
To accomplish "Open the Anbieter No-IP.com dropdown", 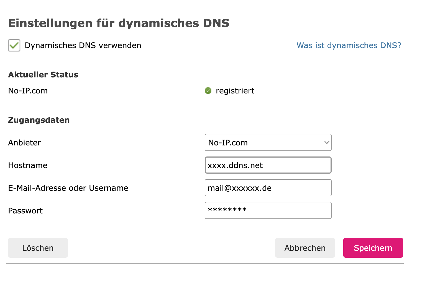I will 268,142.
